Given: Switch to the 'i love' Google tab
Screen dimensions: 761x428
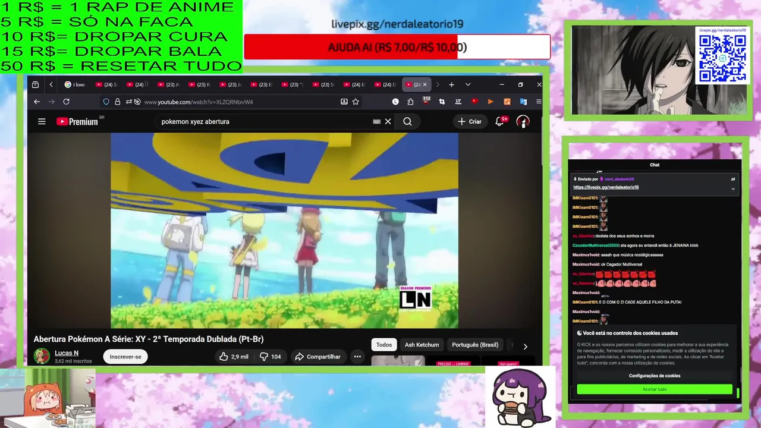Looking at the screenshot, I should [x=75, y=84].
